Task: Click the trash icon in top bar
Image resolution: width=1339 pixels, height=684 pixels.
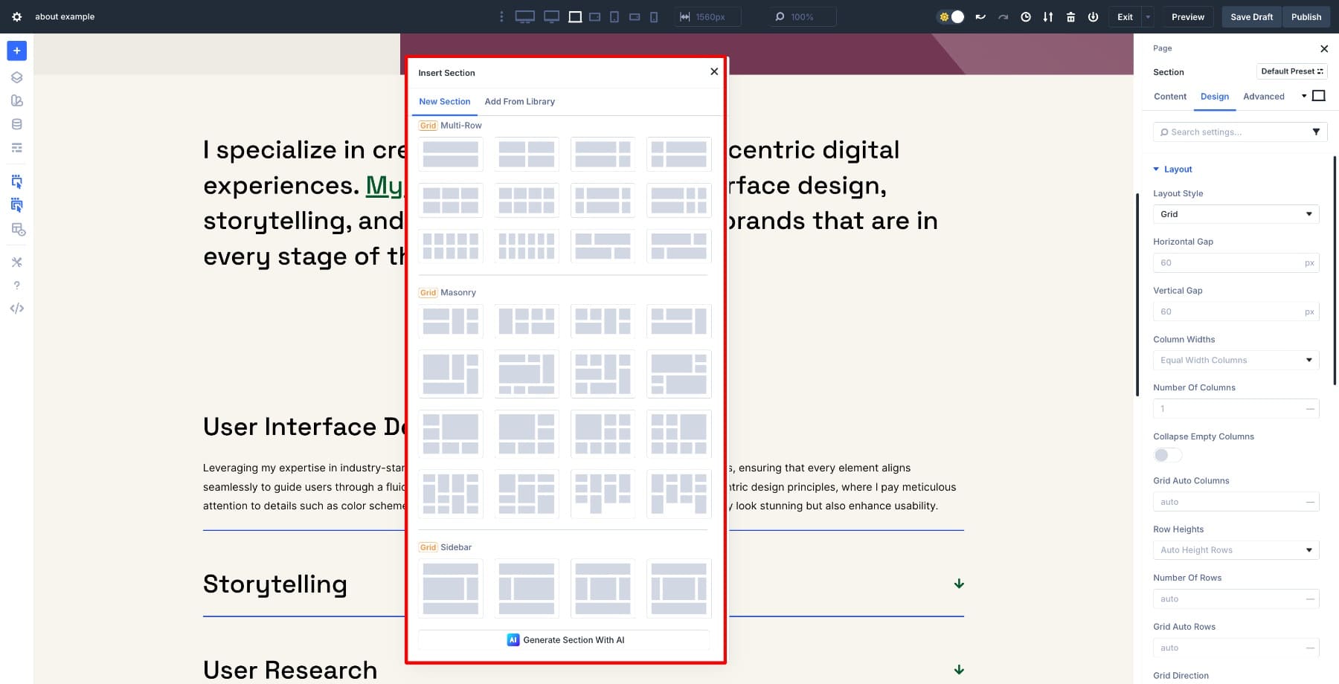Action: (x=1070, y=17)
